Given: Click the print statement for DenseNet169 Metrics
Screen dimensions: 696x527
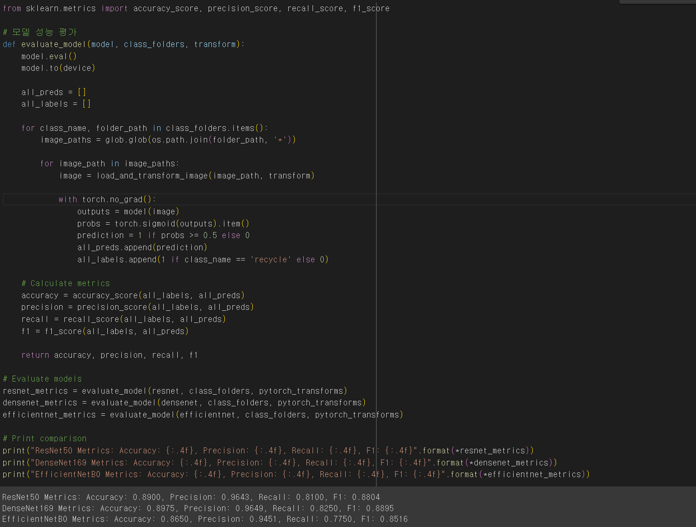Looking at the screenshot, I should [x=280, y=463].
